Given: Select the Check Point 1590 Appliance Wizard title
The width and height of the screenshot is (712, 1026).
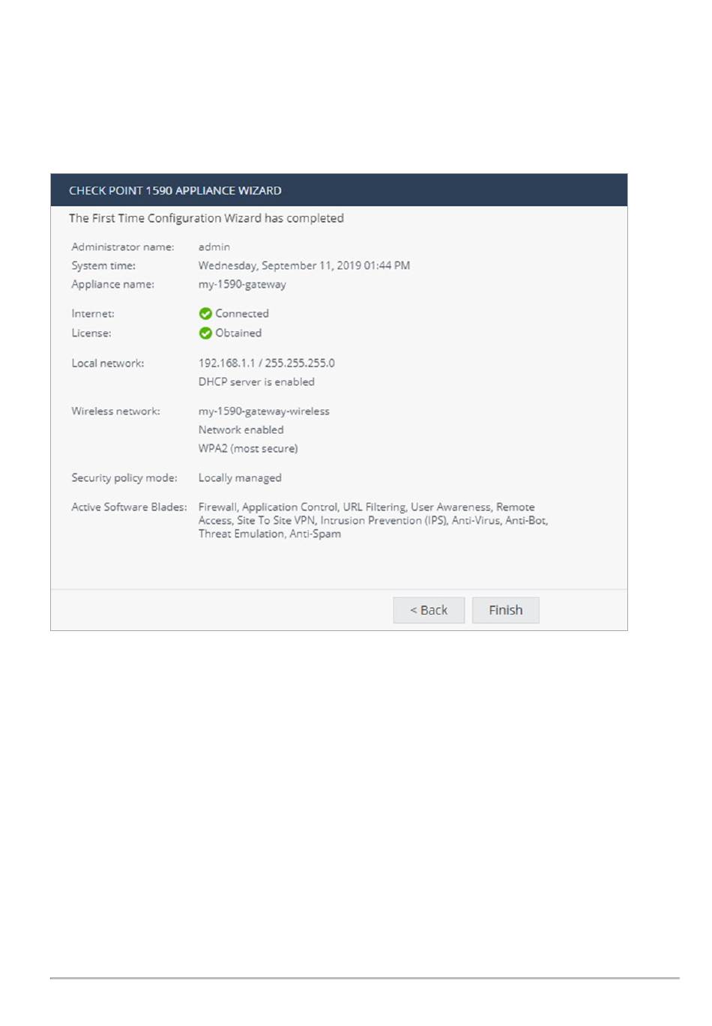Looking at the screenshot, I should 175,190.
